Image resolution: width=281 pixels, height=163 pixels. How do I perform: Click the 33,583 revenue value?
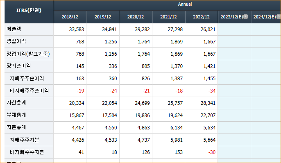click(x=77, y=29)
